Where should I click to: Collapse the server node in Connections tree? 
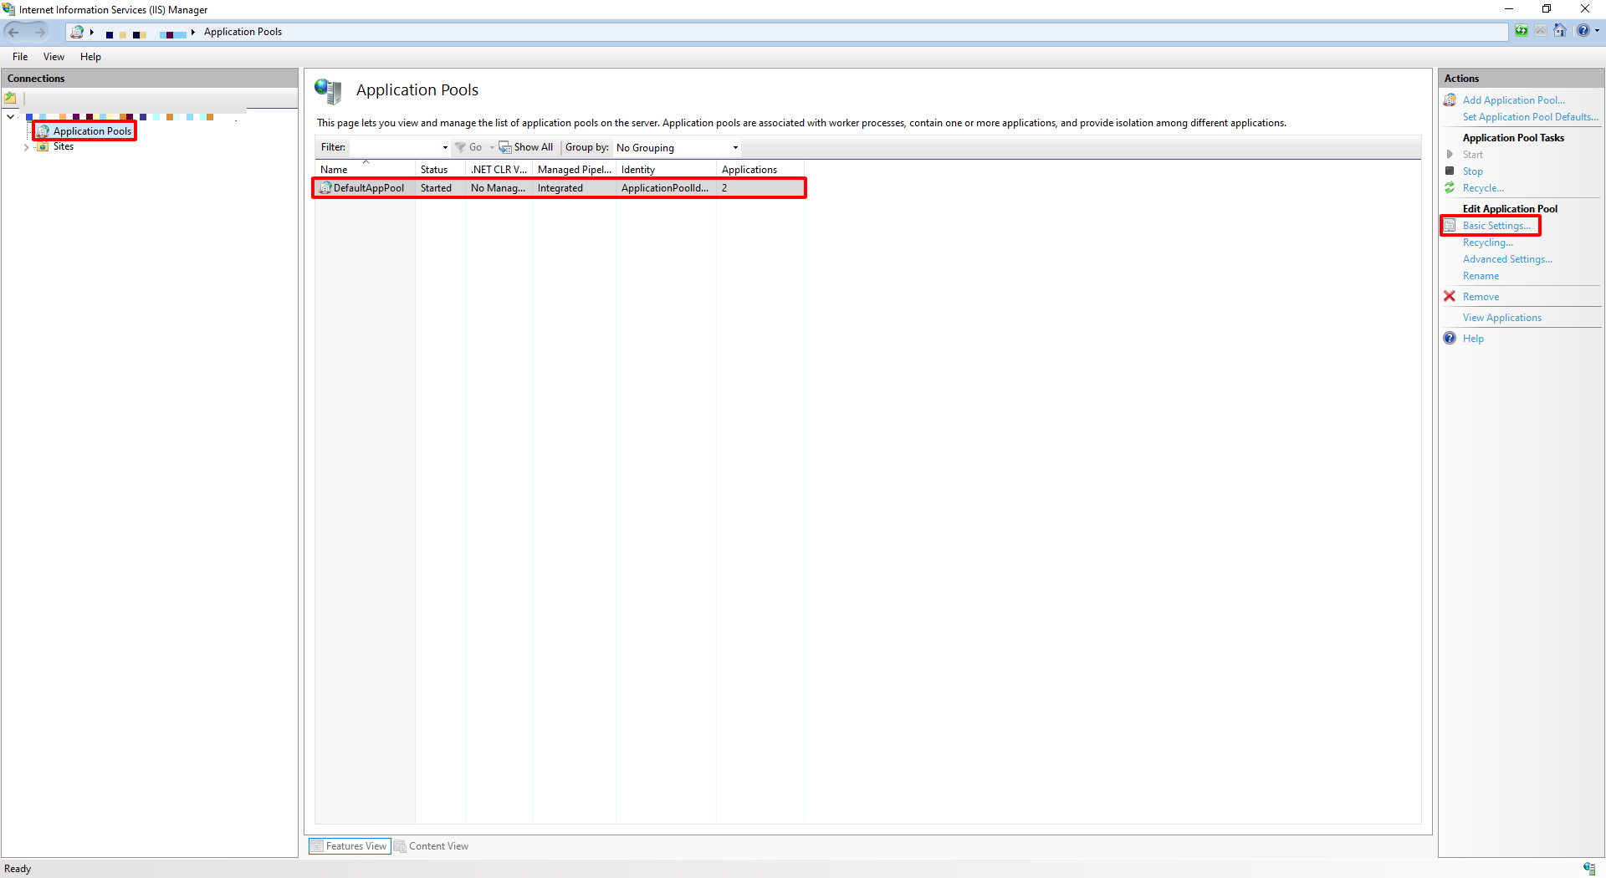click(x=10, y=117)
